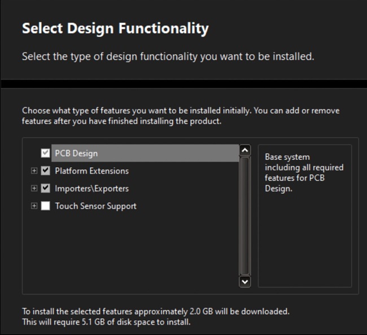The image size is (367, 335).
Task: Uncheck the Importers\Exporters checkbox
Action: click(45, 188)
